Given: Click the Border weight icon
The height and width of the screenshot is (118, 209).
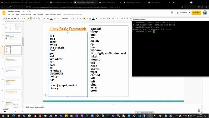Looking at the screenshot, I should point(55,18).
